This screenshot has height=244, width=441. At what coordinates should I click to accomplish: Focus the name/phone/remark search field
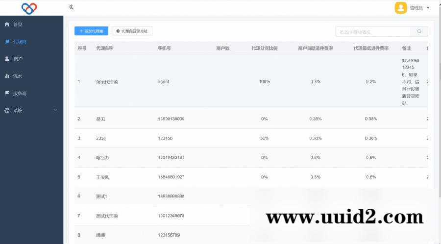373,31
